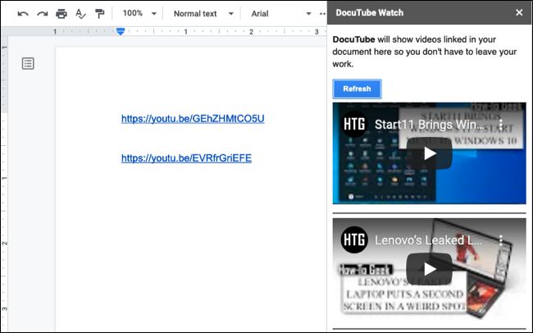The height and width of the screenshot is (333, 533).
Task: Click the Undo arrow in toolbar
Action: point(23,14)
